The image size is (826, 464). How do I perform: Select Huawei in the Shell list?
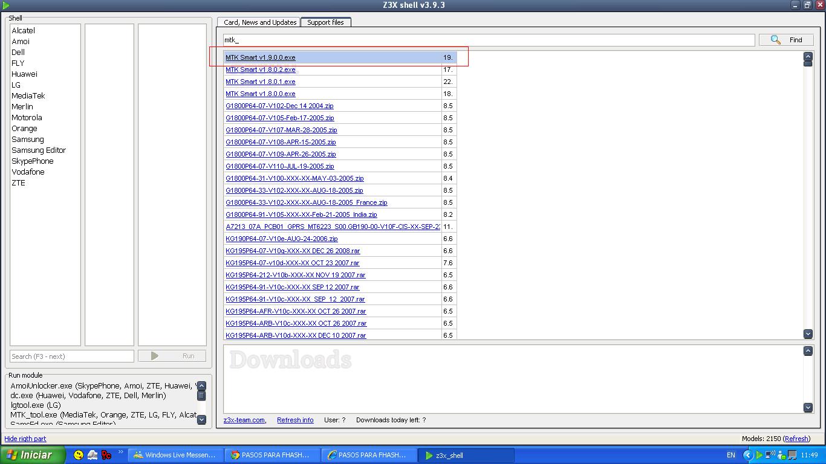(x=24, y=74)
